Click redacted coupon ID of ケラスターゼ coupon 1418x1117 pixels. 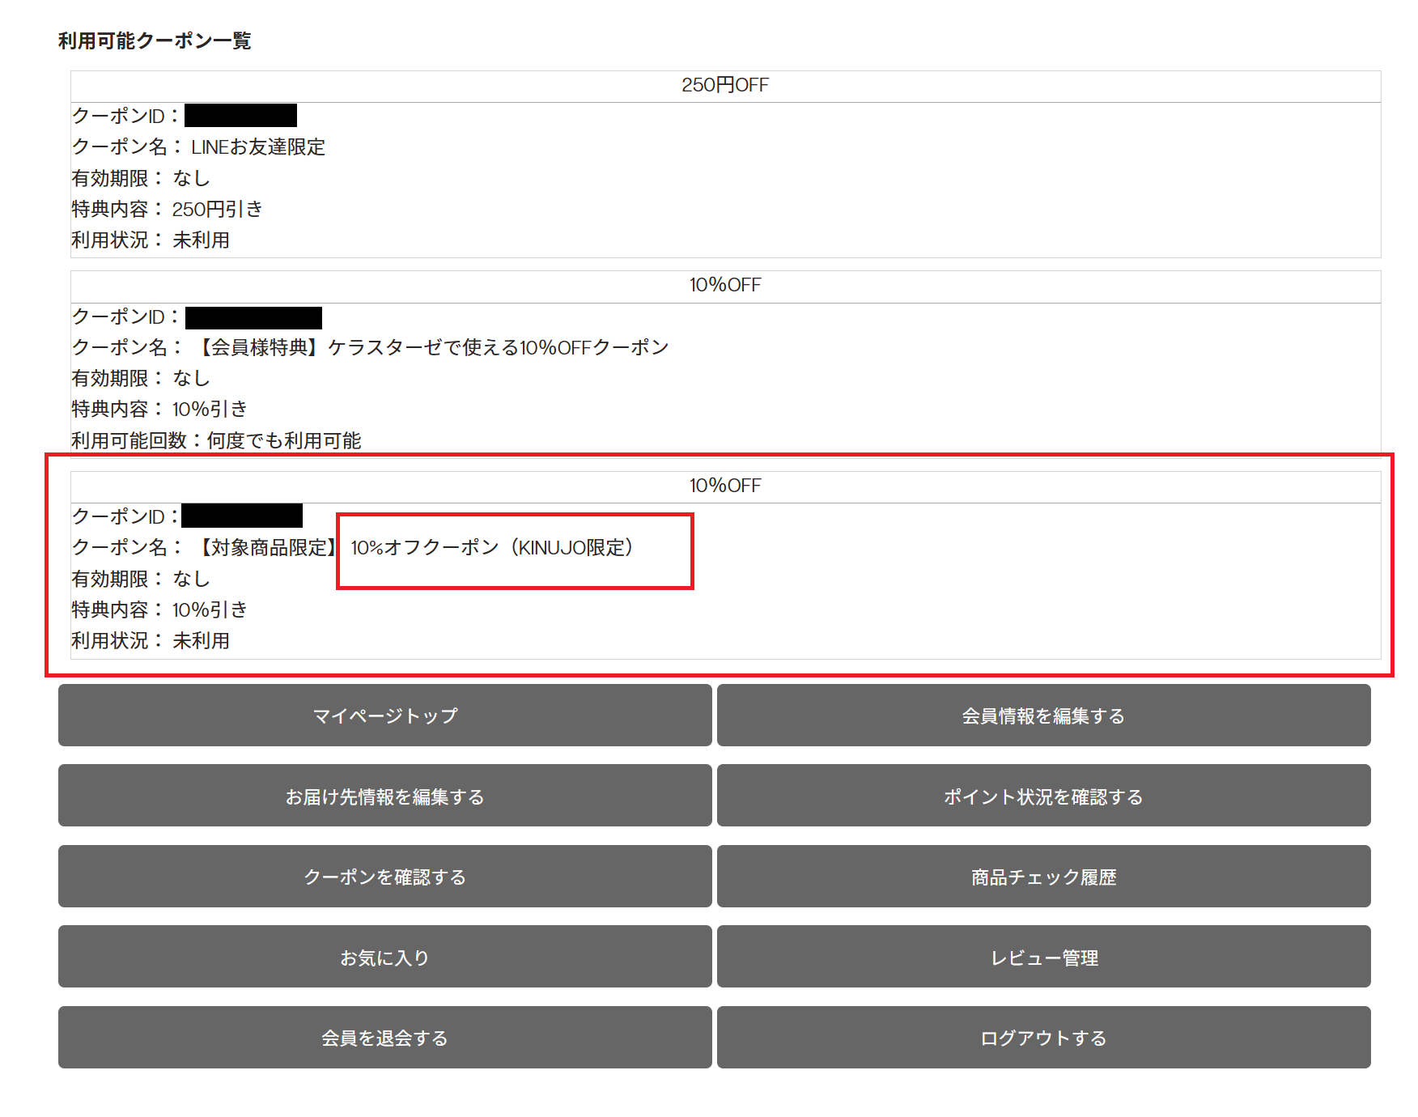tap(253, 317)
